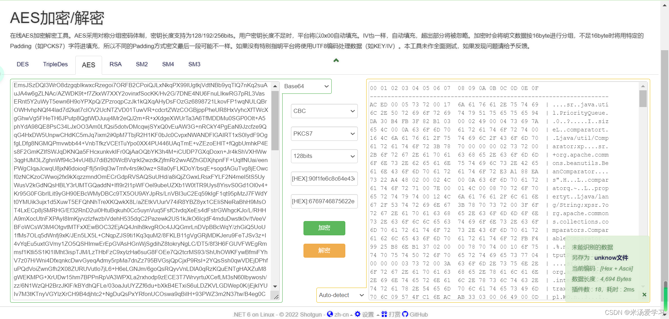The width and height of the screenshot is (669, 319).
Task: Click the '.NET 6 on Linux' footer text
Action: pyautogui.click(x=254, y=314)
